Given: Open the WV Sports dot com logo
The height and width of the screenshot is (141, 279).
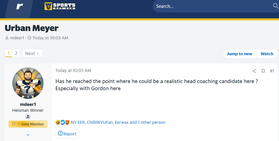Looking at the screenshot, I should (x=60, y=6).
